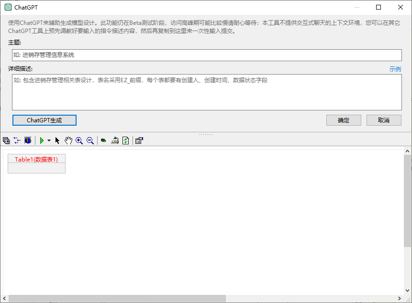Screen dimensions: 412x303
Task: Focus the 详细描述 text area
Action: click(x=207, y=92)
